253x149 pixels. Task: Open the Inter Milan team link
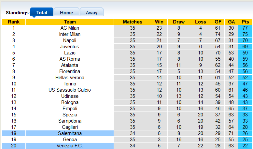[x=70, y=34]
